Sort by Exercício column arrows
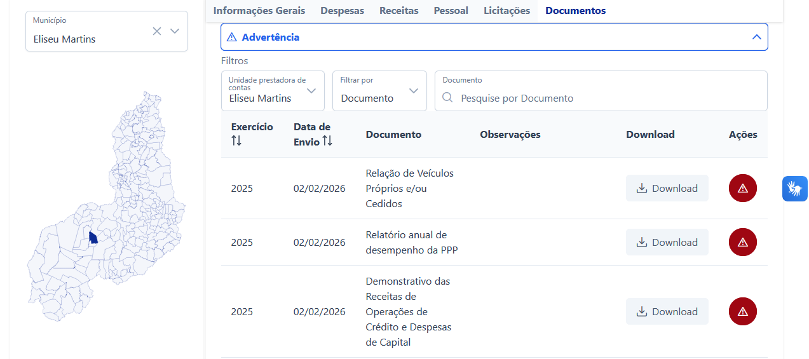 (x=236, y=141)
